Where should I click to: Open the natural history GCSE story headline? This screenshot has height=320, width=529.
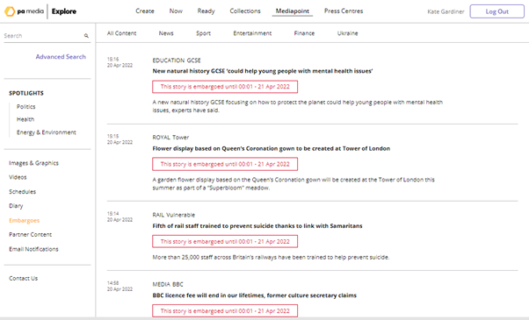point(263,71)
